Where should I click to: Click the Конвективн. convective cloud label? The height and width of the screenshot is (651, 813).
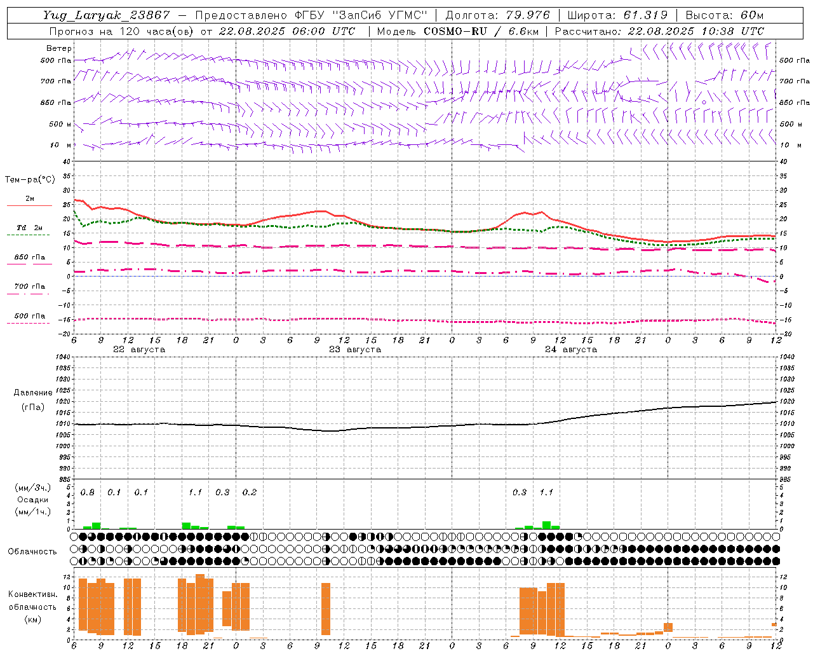pos(33,594)
